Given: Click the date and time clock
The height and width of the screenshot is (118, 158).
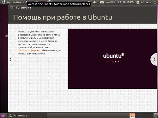Looking at the screenshot, I should tap(120, 2).
